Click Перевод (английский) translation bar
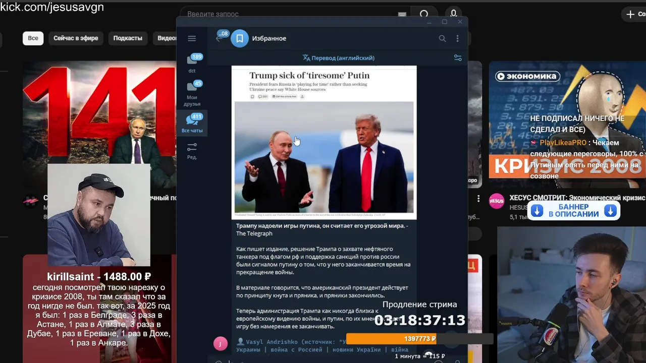 click(x=338, y=58)
